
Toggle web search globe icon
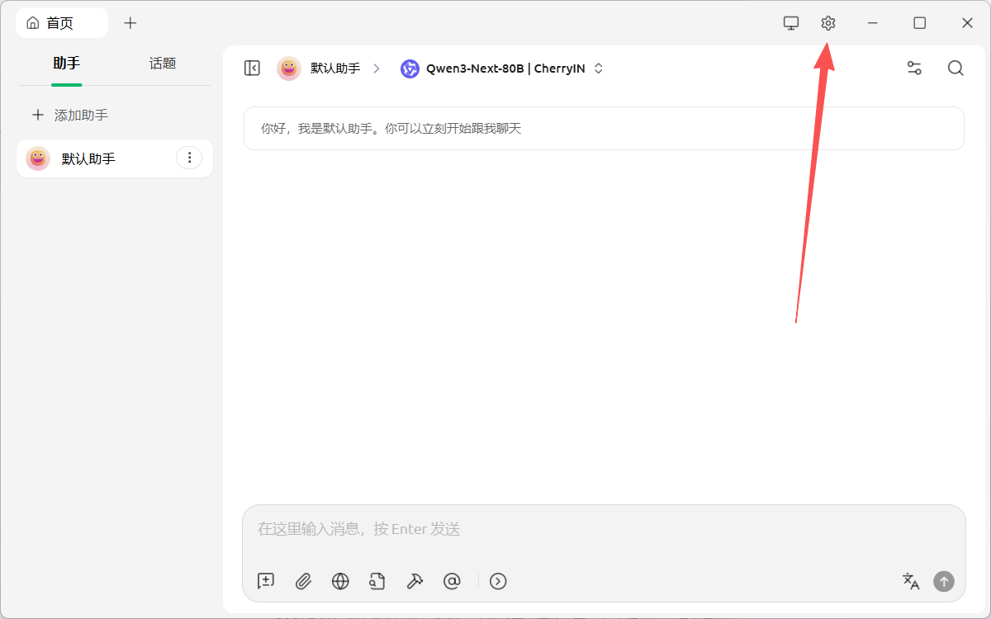340,581
